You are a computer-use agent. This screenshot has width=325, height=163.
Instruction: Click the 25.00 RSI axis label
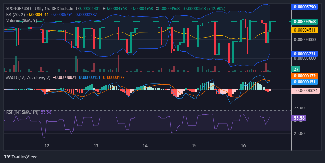pyautogui.click(x=299, y=134)
